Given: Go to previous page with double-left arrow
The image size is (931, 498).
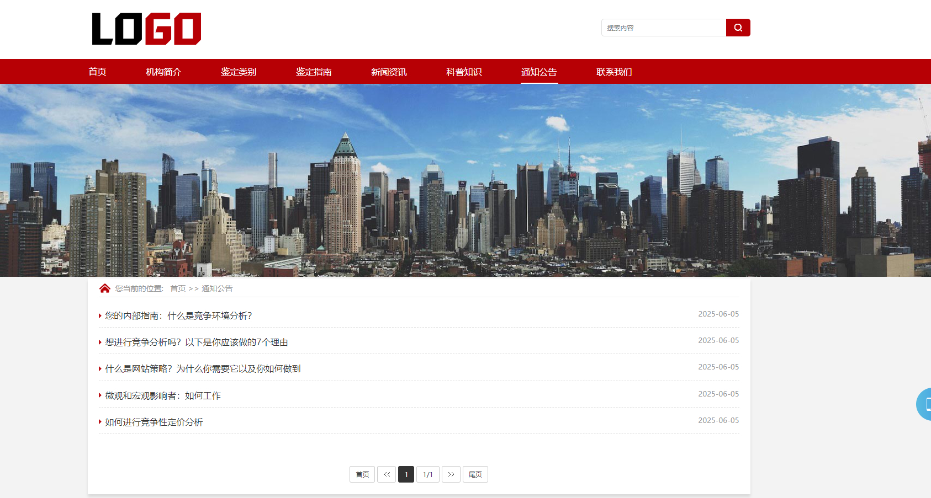Looking at the screenshot, I should tap(387, 474).
